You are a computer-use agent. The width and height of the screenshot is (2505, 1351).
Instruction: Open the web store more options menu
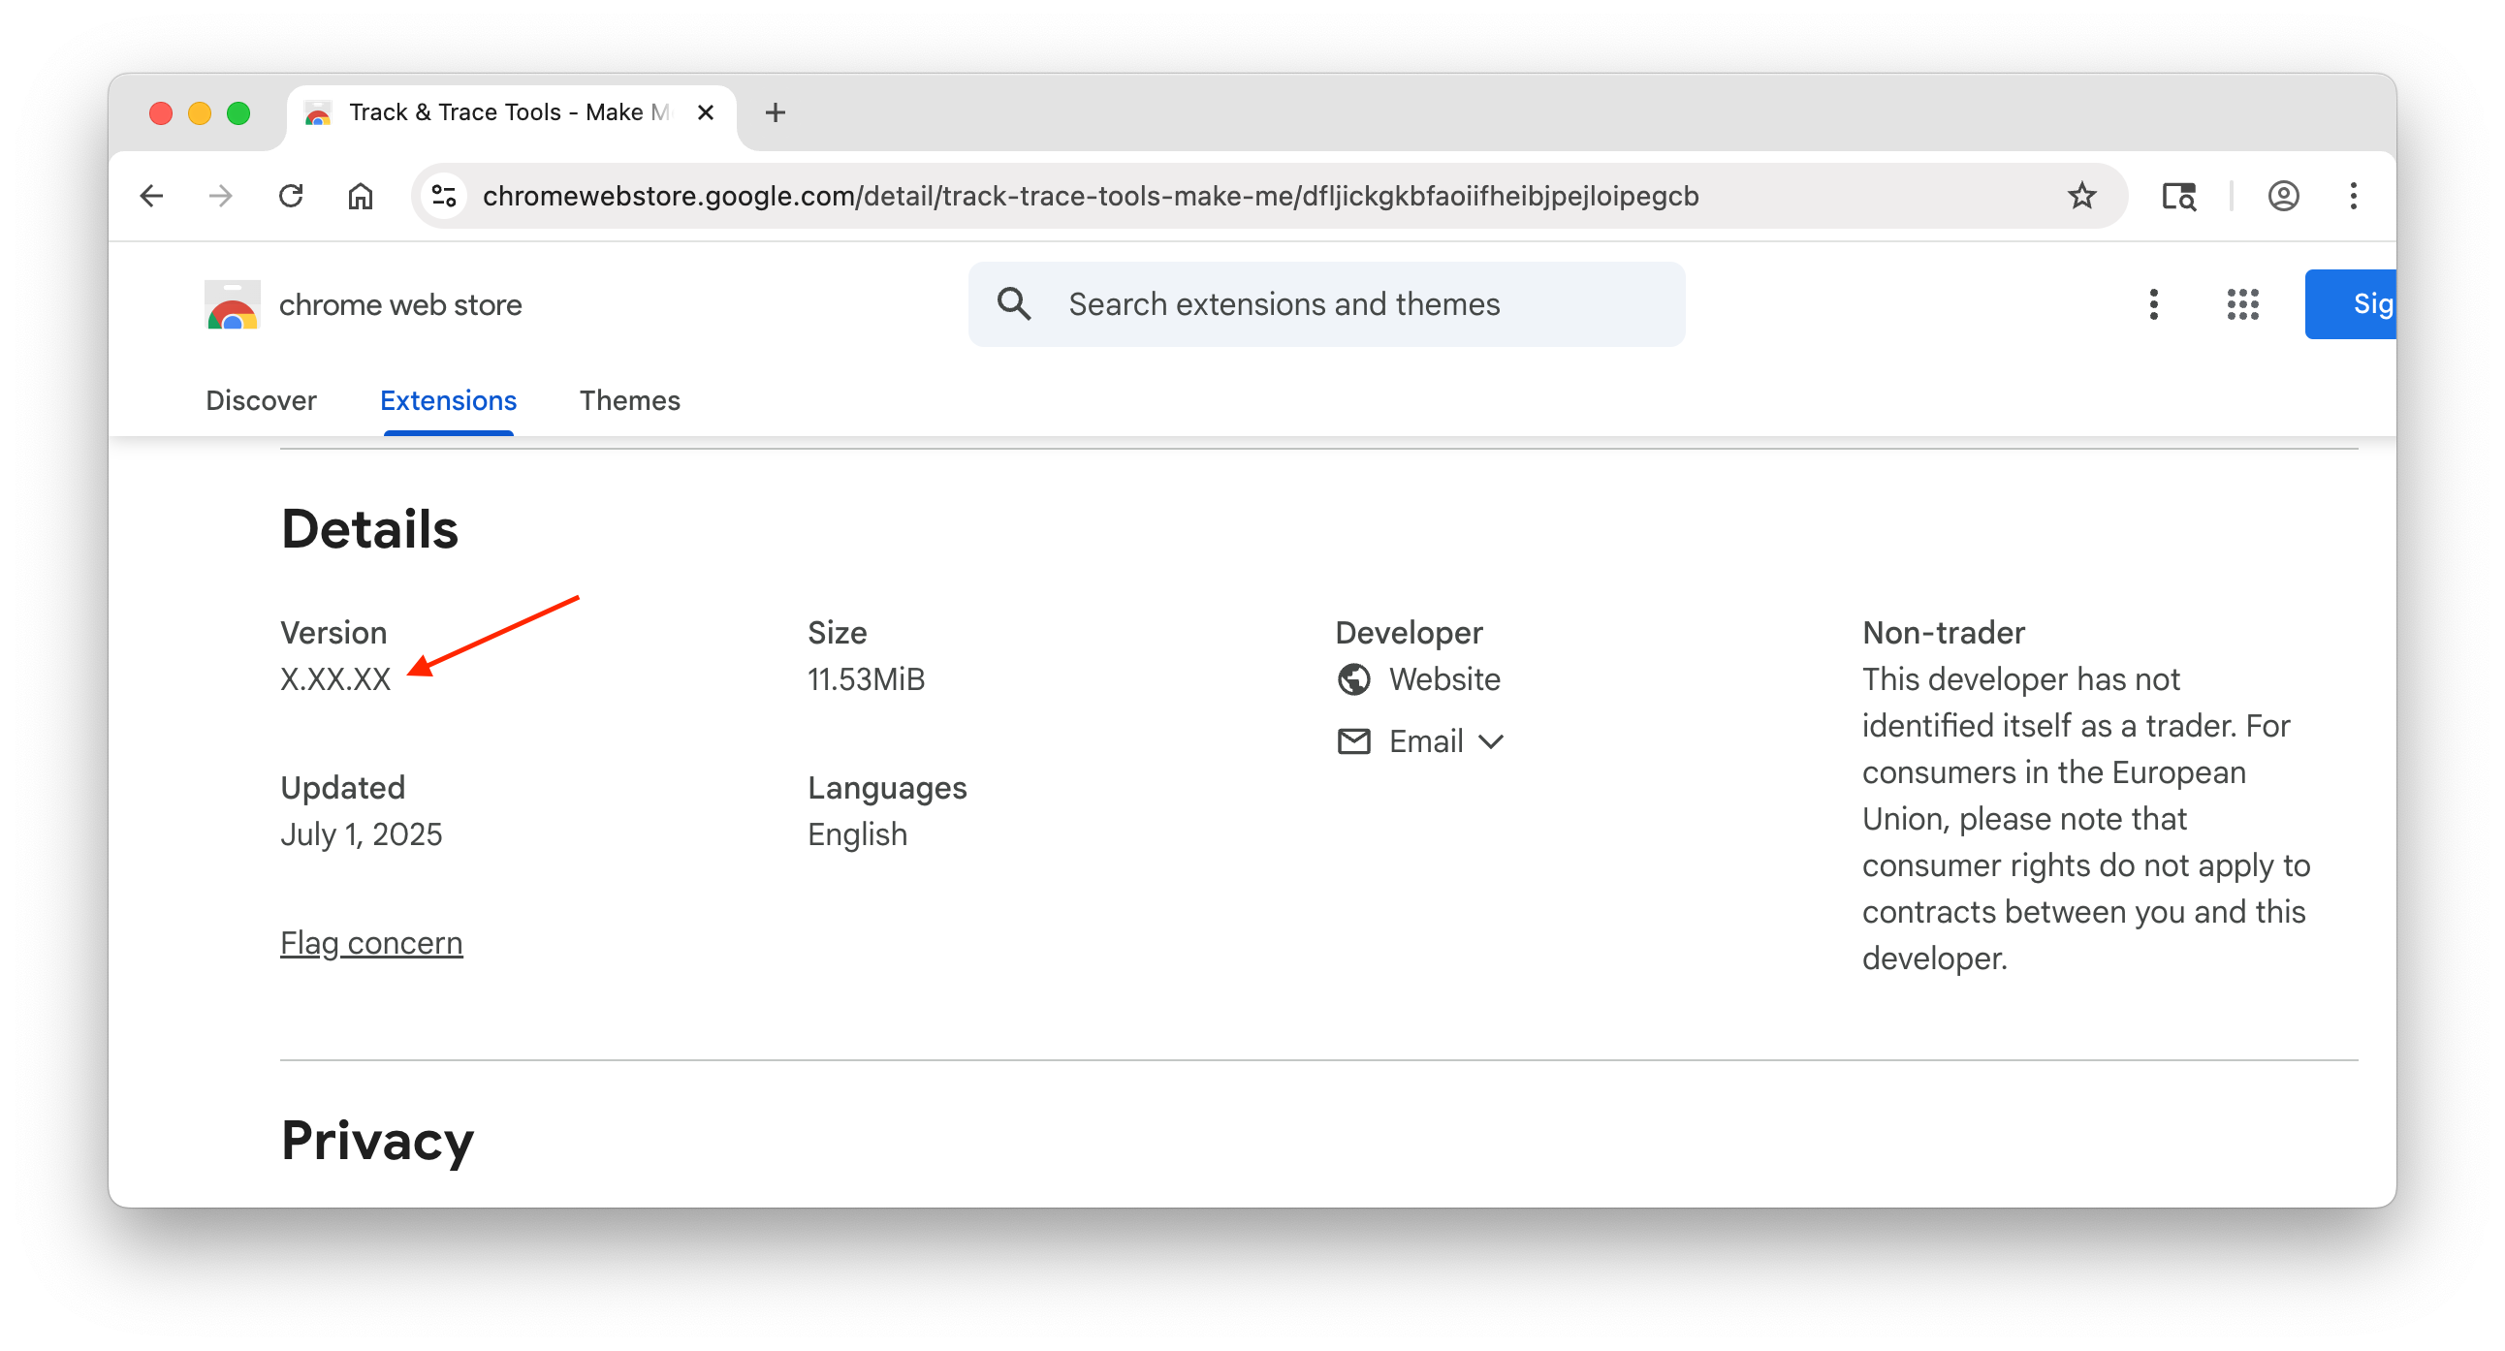tap(2153, 304)
